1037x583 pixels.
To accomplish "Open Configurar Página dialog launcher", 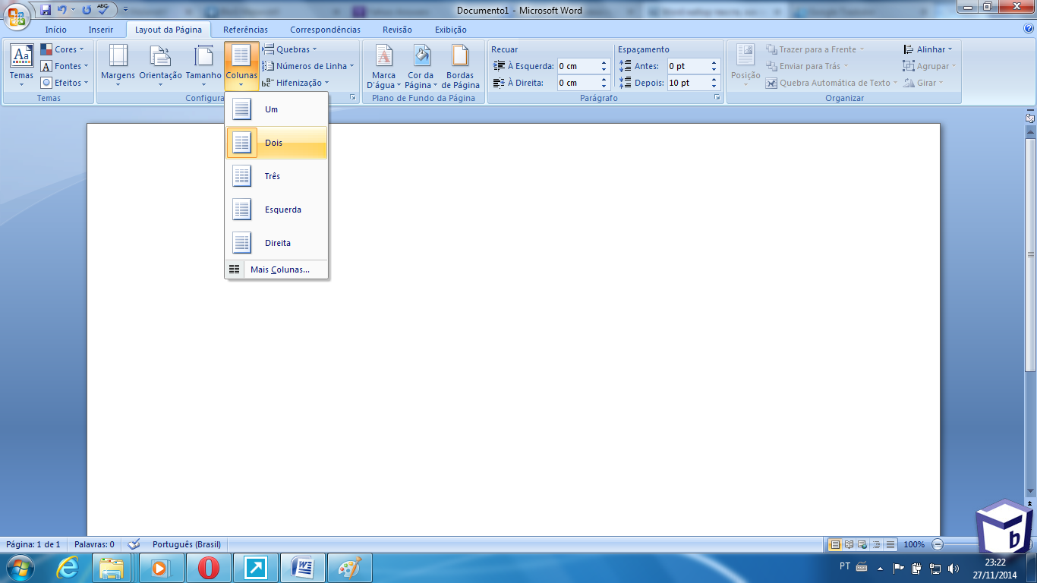I will coord(353,98).
